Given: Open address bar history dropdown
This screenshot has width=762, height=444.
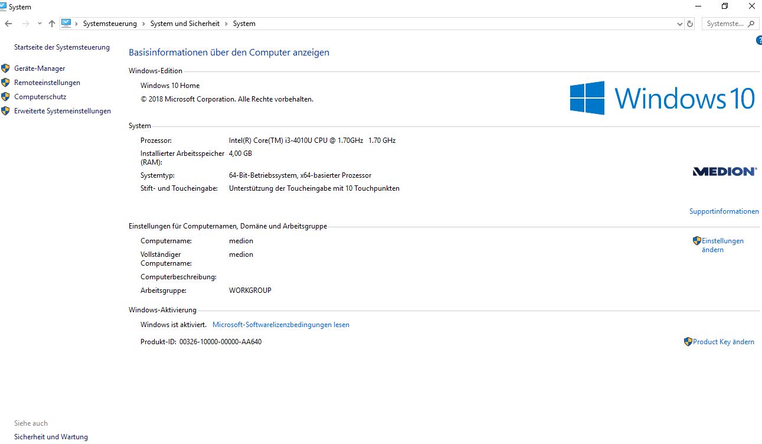Looking at the screenshot, I should click(x=679, y=24).
